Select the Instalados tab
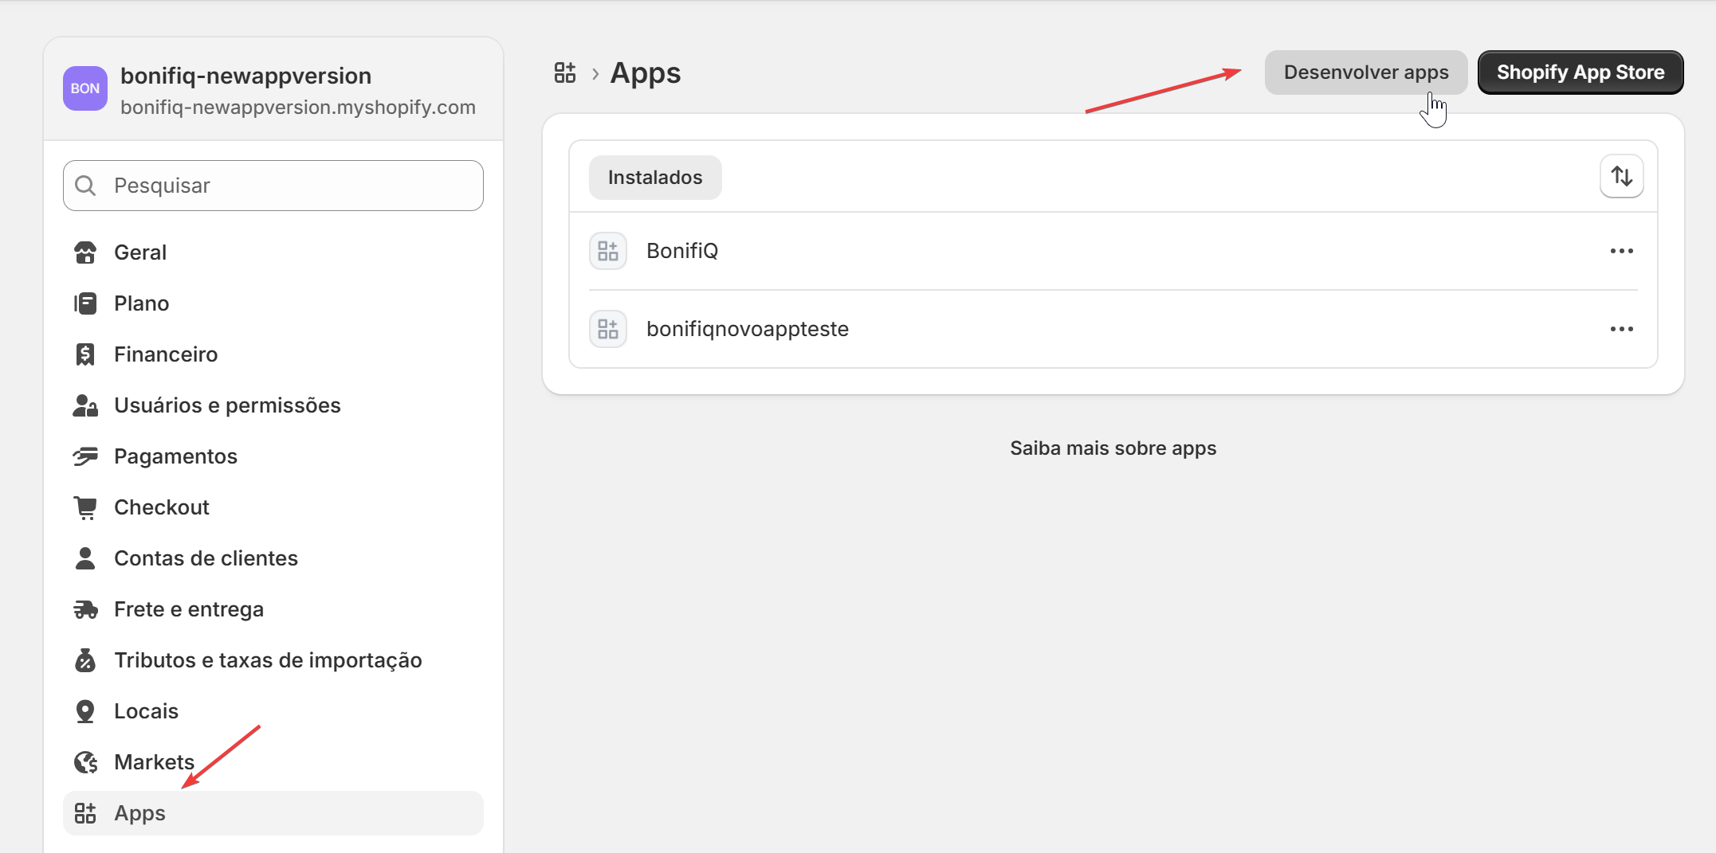Image resolution: width=1716 pixels, height=853 pixels. [655, 178]
